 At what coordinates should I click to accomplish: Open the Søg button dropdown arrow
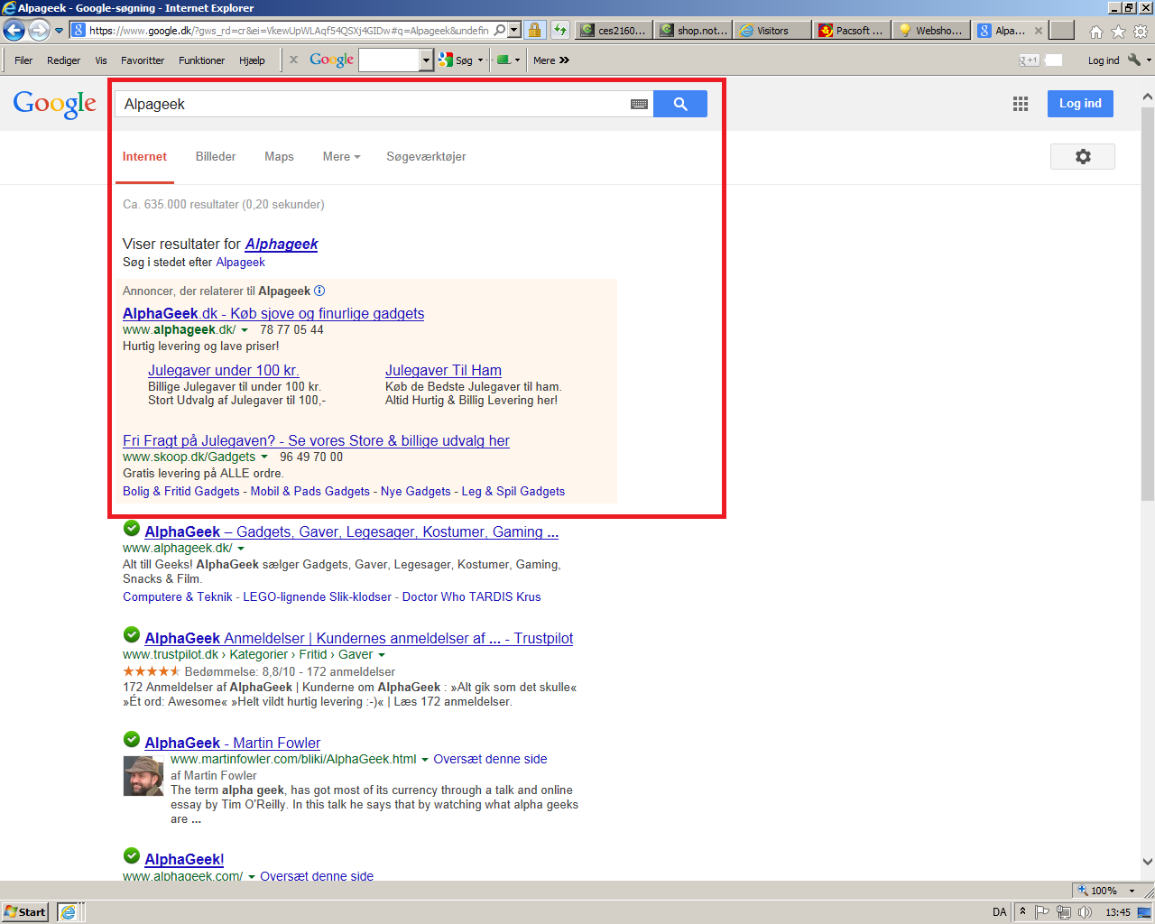click(x=481, y=60)
